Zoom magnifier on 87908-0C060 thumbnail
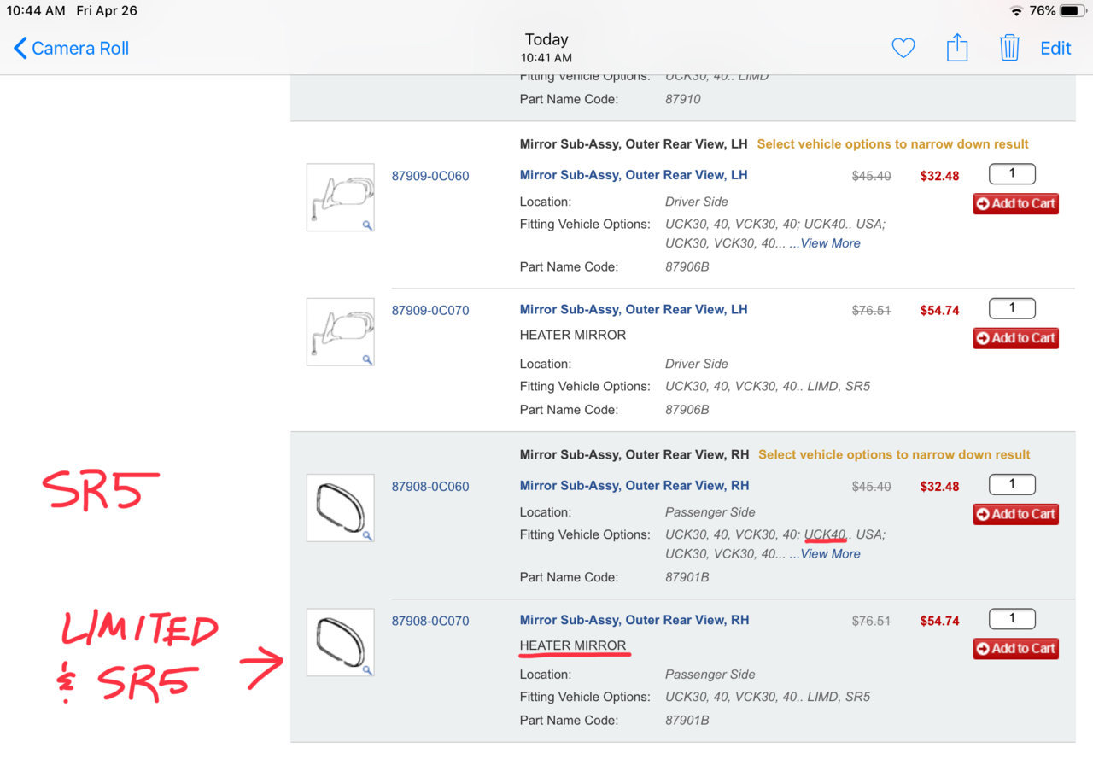The height and width of the screenshot is (771, 1093). (x=366, y=535)
